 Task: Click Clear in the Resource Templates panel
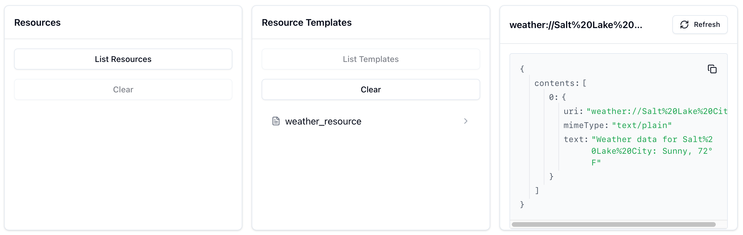point(371,89)
